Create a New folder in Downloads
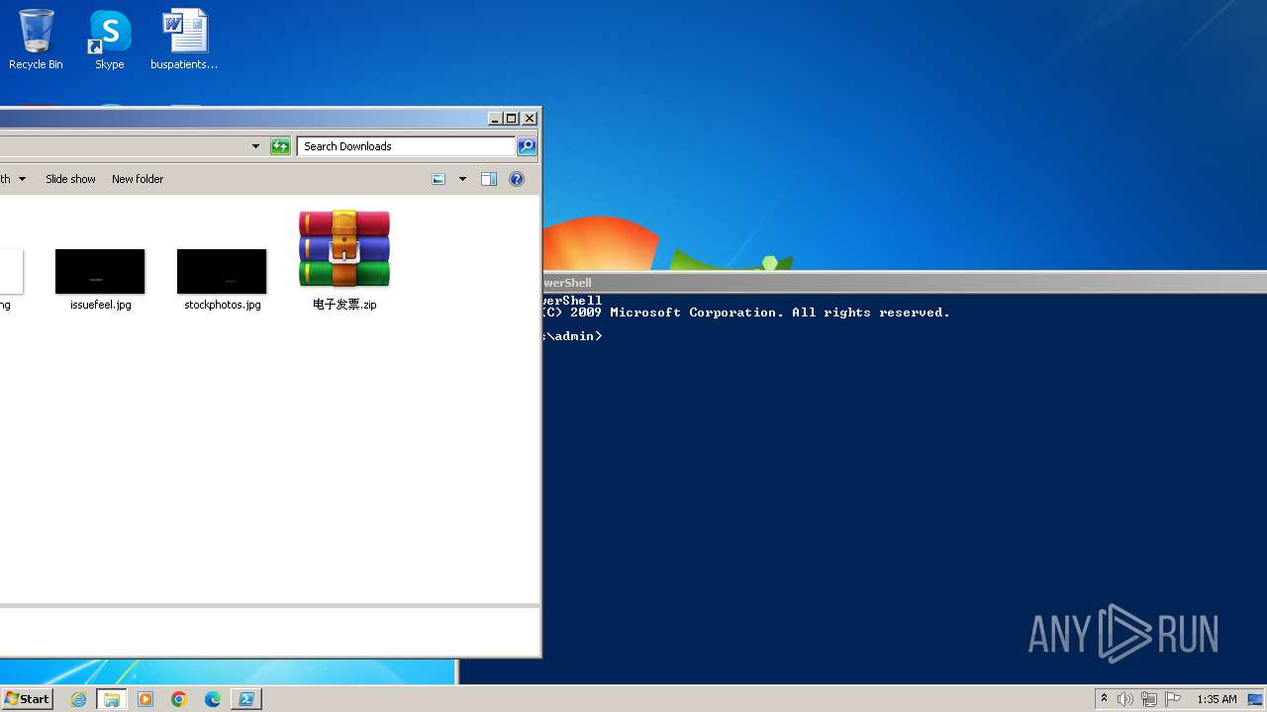1267x712 pixels. coord(138,179)
